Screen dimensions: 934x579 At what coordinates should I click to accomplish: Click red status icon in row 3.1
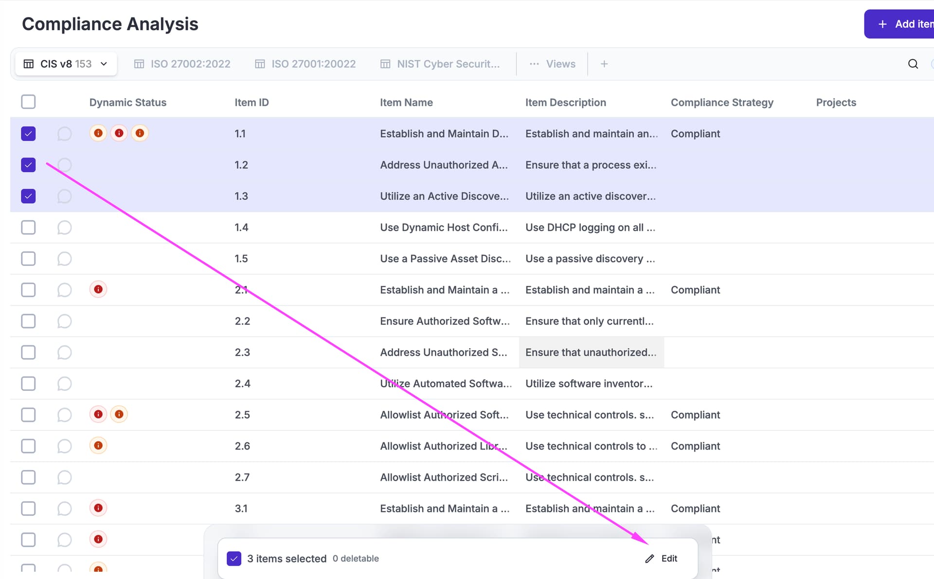point(98,508)
